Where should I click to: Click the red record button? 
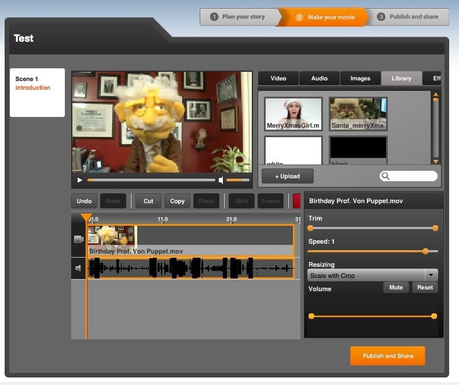[296, 201]
